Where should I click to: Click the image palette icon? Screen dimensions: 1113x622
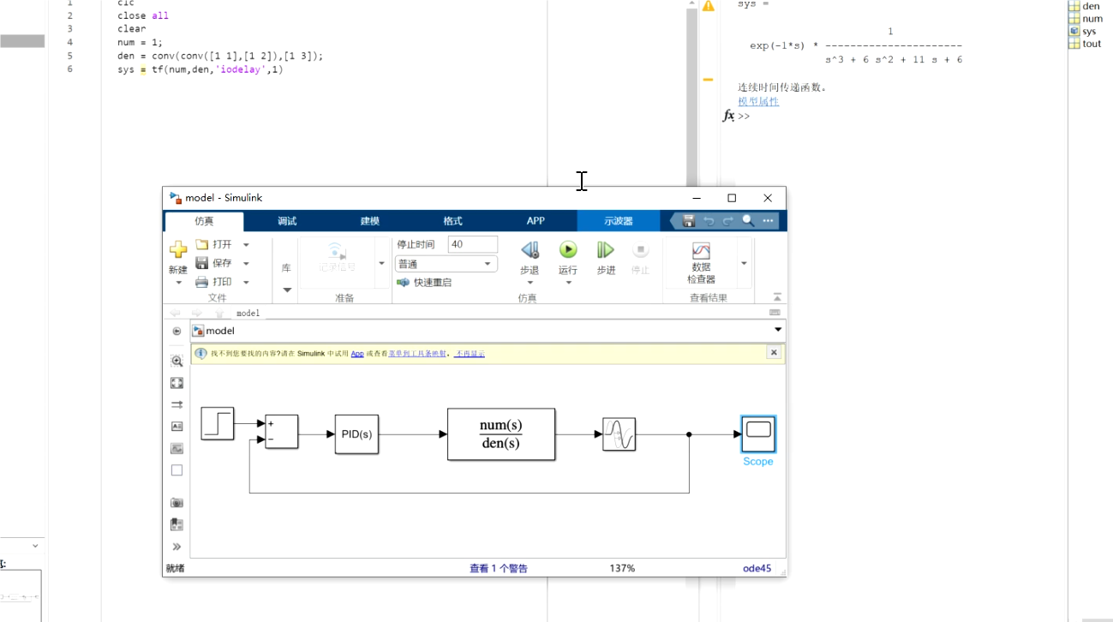[177, 448]
